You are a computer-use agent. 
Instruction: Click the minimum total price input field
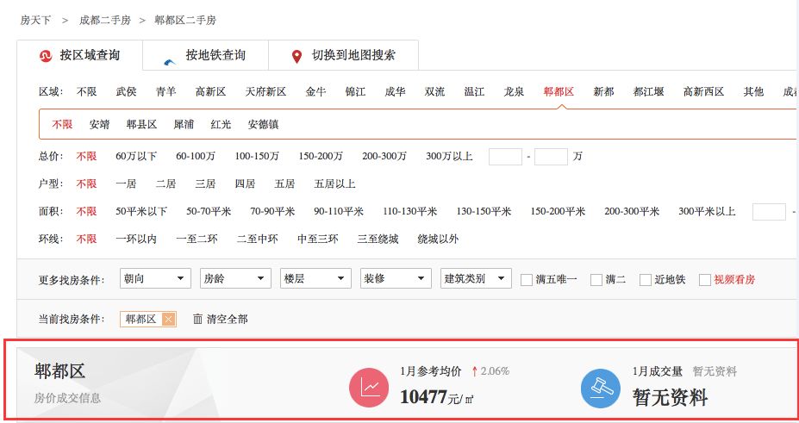click(x=505, y=157)
